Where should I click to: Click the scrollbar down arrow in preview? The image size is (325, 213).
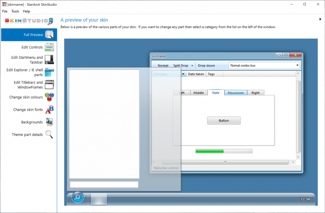[298, 157]
